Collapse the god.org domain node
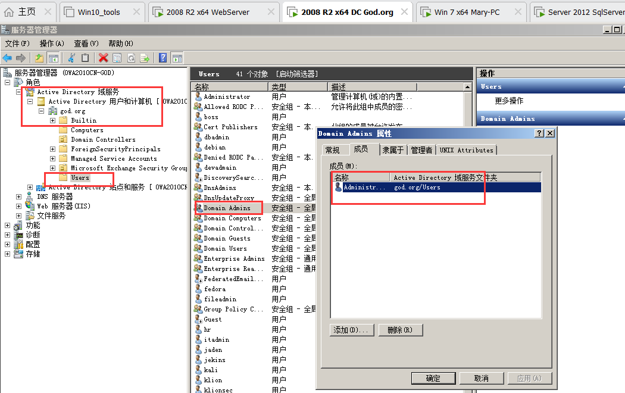 pyautogui.click(x=41, y=111)
